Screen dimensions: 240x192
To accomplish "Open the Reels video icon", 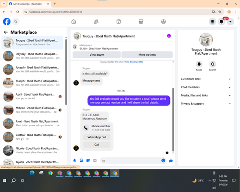I will [119, 22].
